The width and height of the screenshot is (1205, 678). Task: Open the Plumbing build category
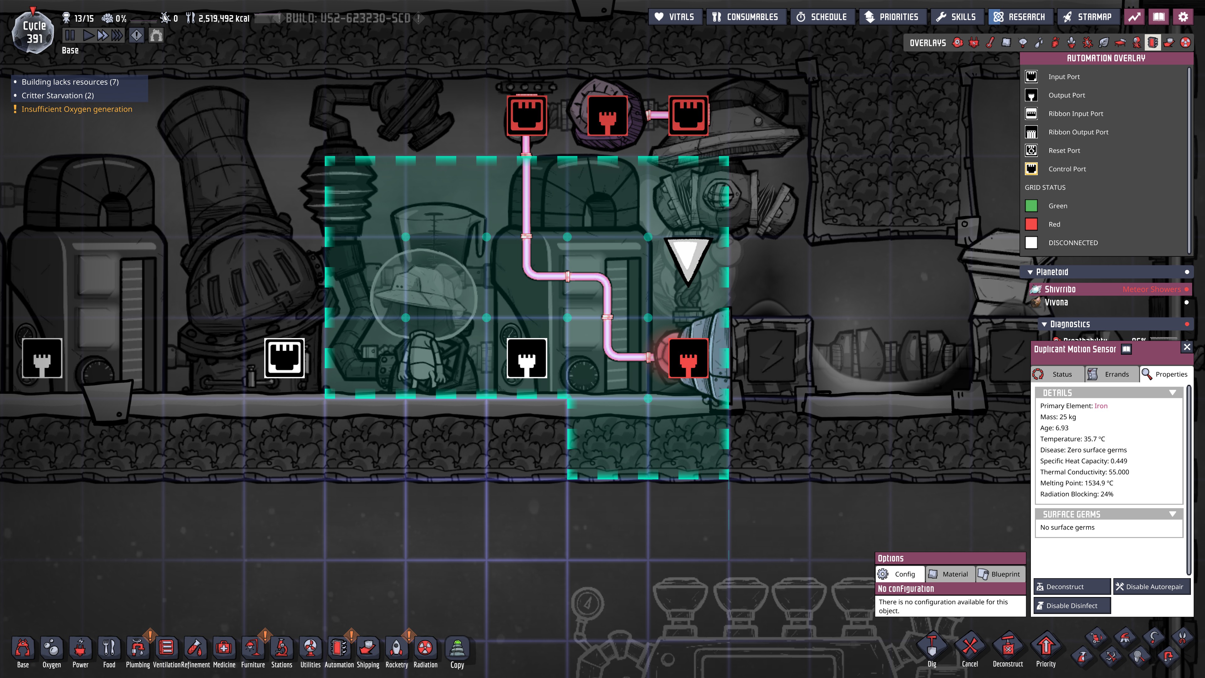pyautogui.click(x=138, y=652)
